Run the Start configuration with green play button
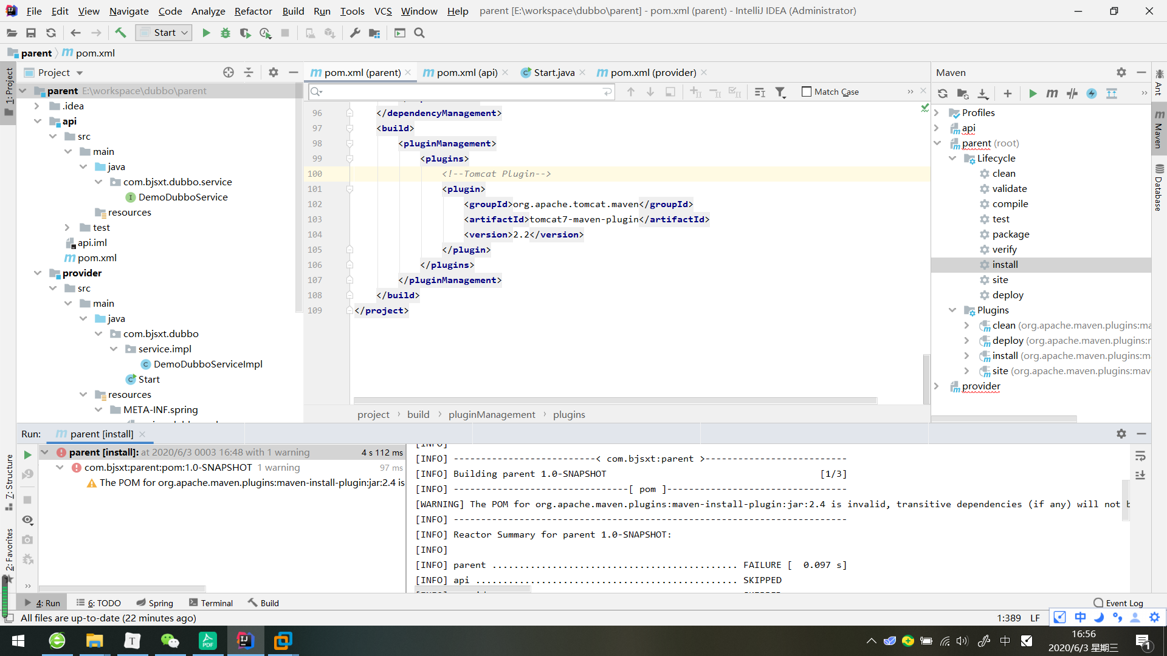 [206, 33]
